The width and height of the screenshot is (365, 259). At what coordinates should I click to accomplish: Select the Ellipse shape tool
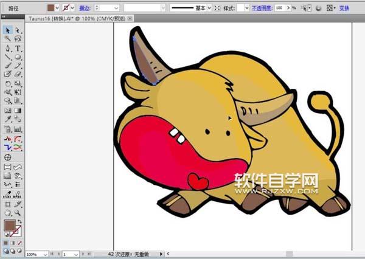[x=18, y=57]
